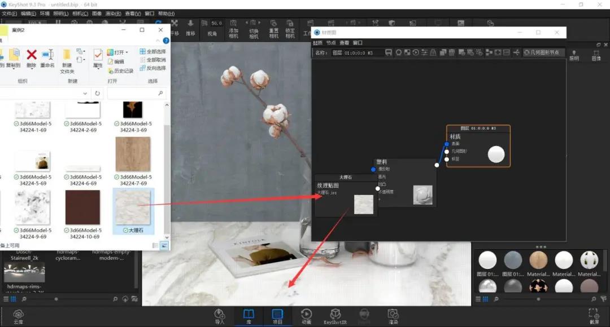The image size is (610, 327).
Task: Open the 云库 cloud library
Action: point(18,316)
